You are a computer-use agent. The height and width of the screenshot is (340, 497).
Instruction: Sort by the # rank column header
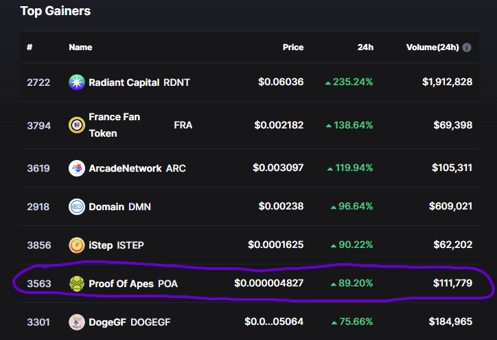30,47
